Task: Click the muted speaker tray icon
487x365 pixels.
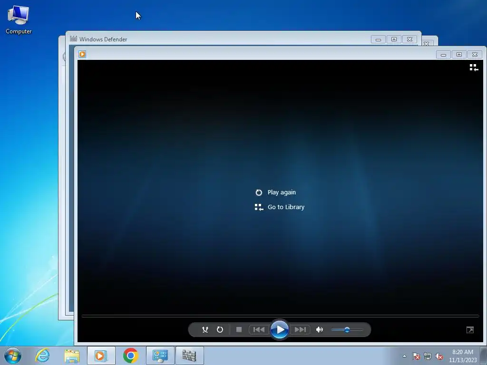Action: tap(439, 356)
